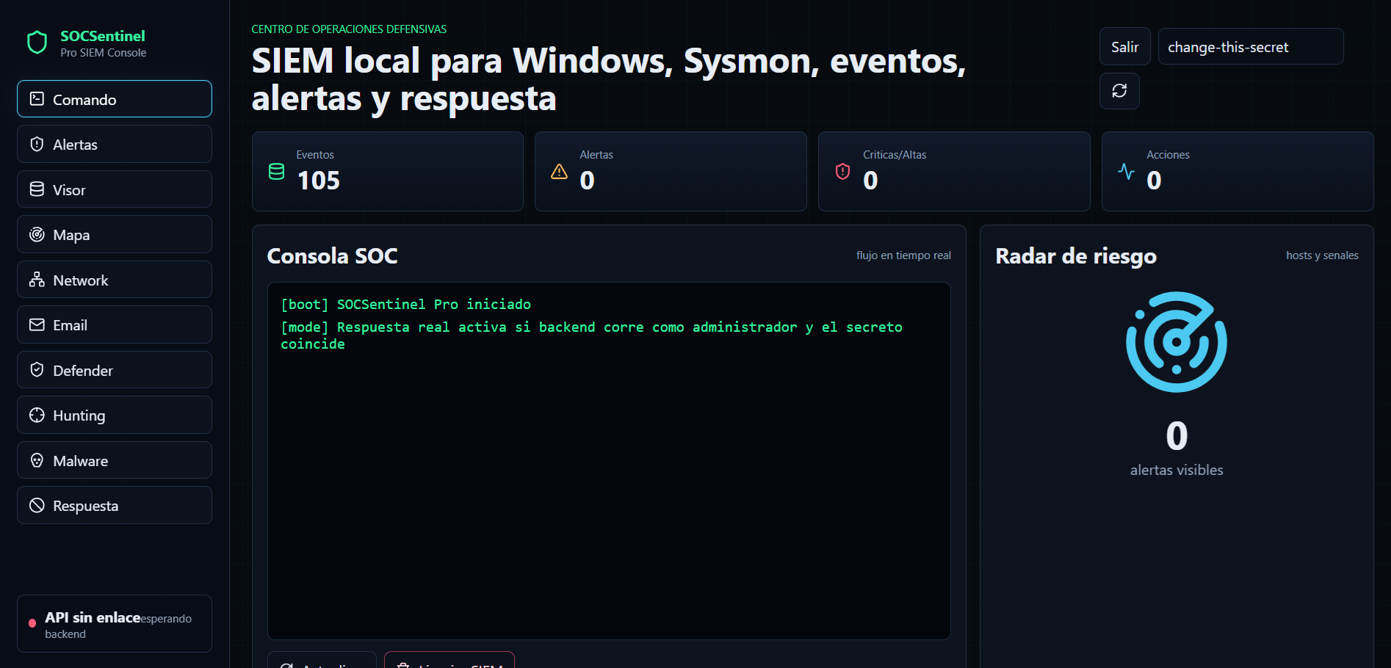The width and height of the screenshot is (1391, 668).
Task: Open the Alertas section in the sidebar
Action: [115, 144]
